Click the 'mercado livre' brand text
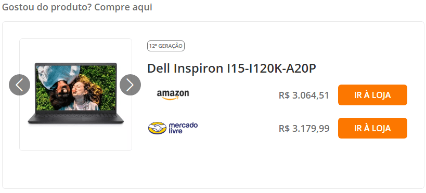The height and width of the screenshot is (193, 426). (x=183, y=128)
